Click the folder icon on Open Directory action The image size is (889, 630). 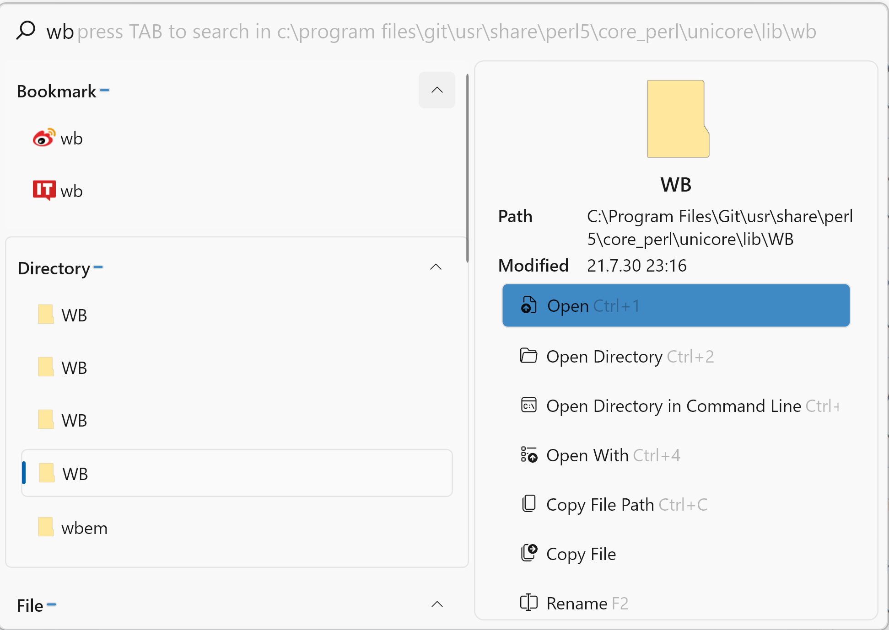pos(529,356)
